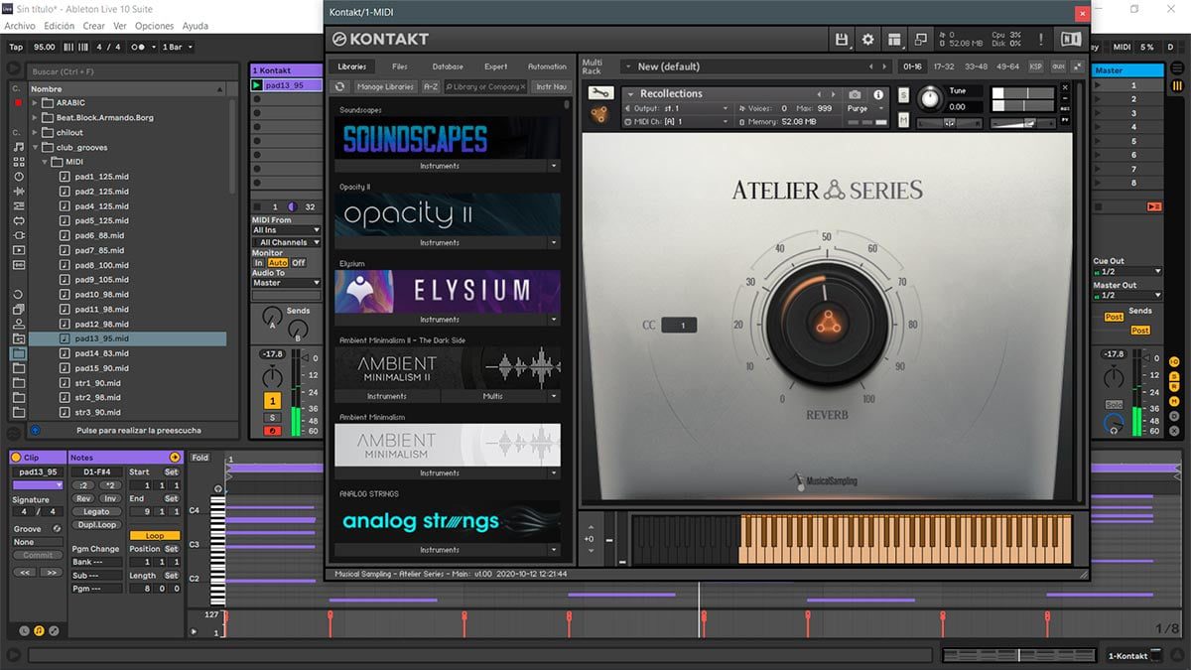The image size is (1191, 670).
Task: Open Kontakt save/load files menu icon
Action: [x=842, y=40]
